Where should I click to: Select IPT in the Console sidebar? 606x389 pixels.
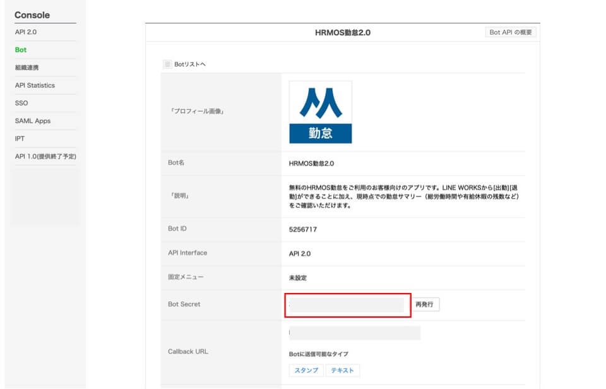coord(20,139)
